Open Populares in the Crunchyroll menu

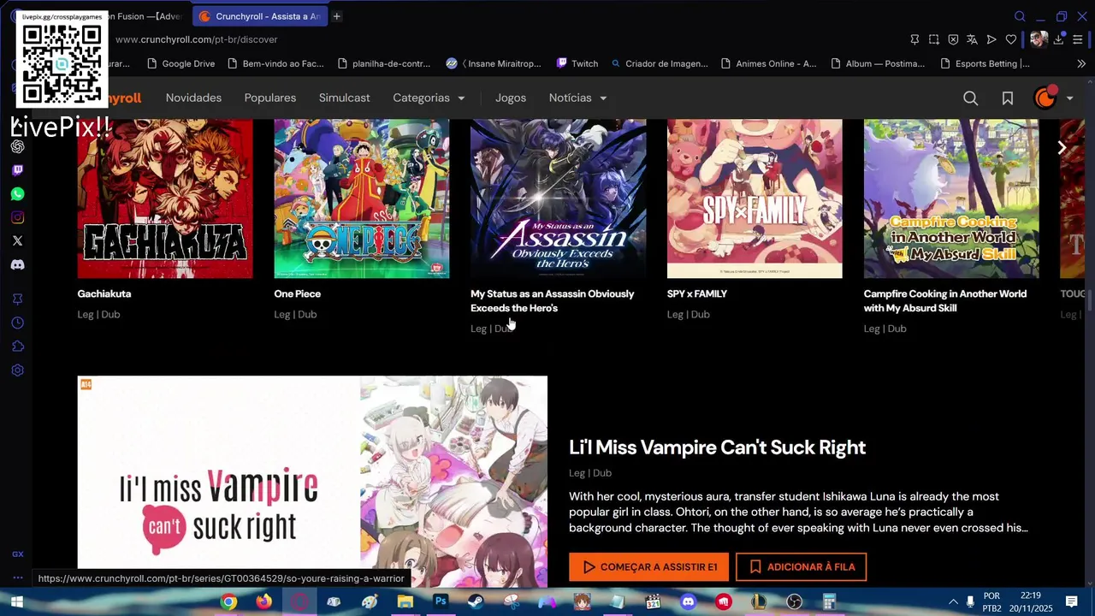269,98
